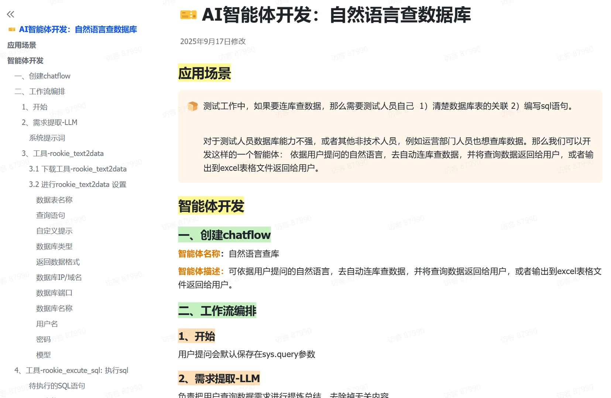Jump to 自定义提示 outline entry

coord(54,231)
